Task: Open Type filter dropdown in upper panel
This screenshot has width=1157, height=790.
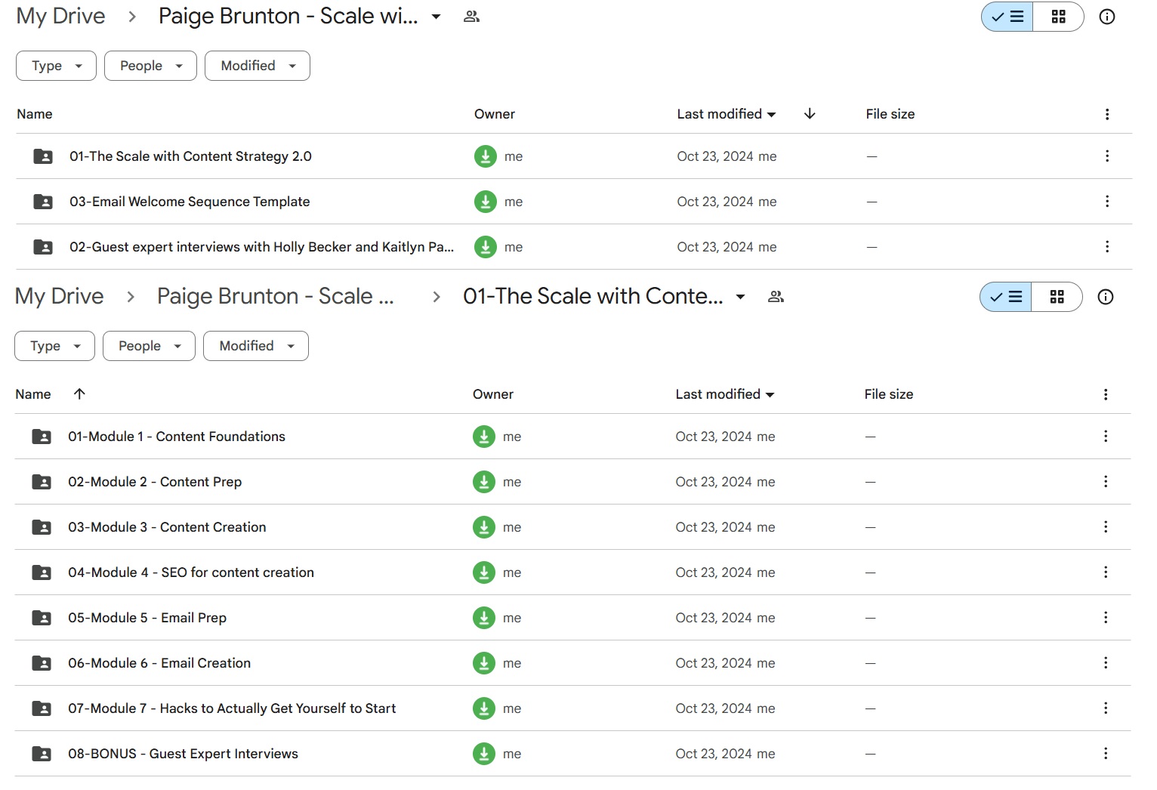Action: point(56,66)
